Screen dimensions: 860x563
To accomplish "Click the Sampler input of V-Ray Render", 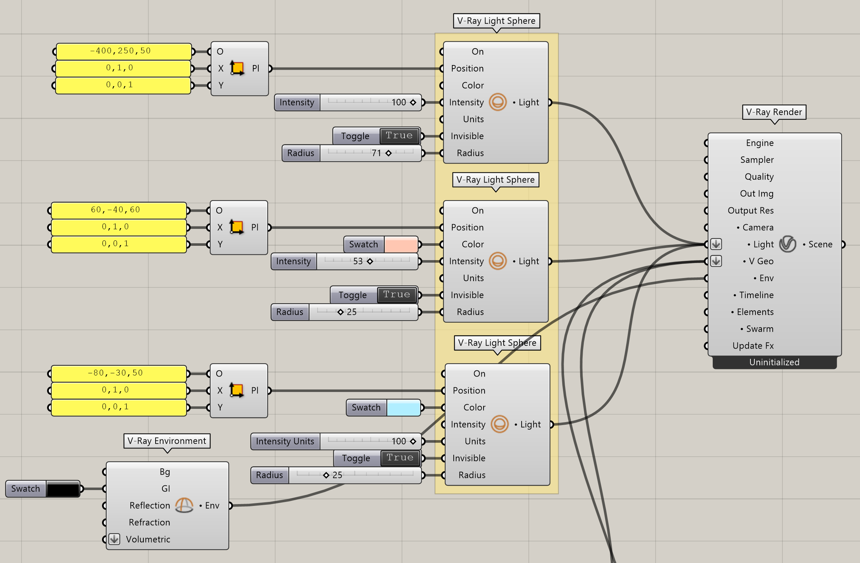I will 757,160.
